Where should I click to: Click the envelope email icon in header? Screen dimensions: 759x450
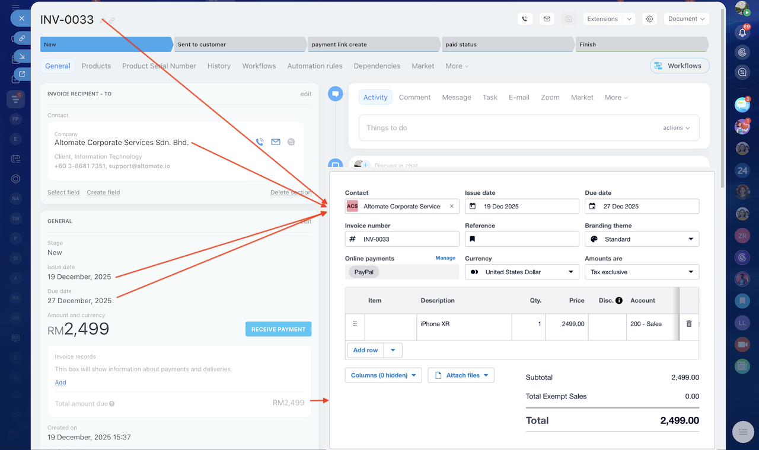(547, 19)
